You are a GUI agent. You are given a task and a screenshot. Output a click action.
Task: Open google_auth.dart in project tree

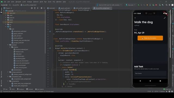coord(18,43)
